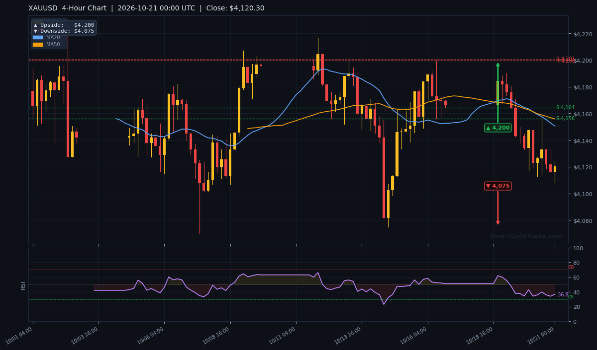Screen dimensions: 597x350
Task: Click the 10/08 16:00 time axis label
Action: 217,336
